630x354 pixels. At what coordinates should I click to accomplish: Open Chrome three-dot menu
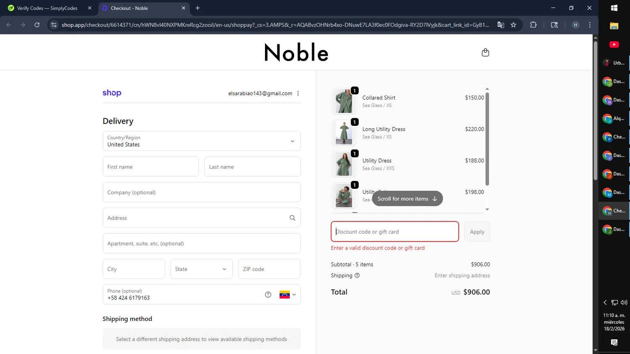click(590, 25)
